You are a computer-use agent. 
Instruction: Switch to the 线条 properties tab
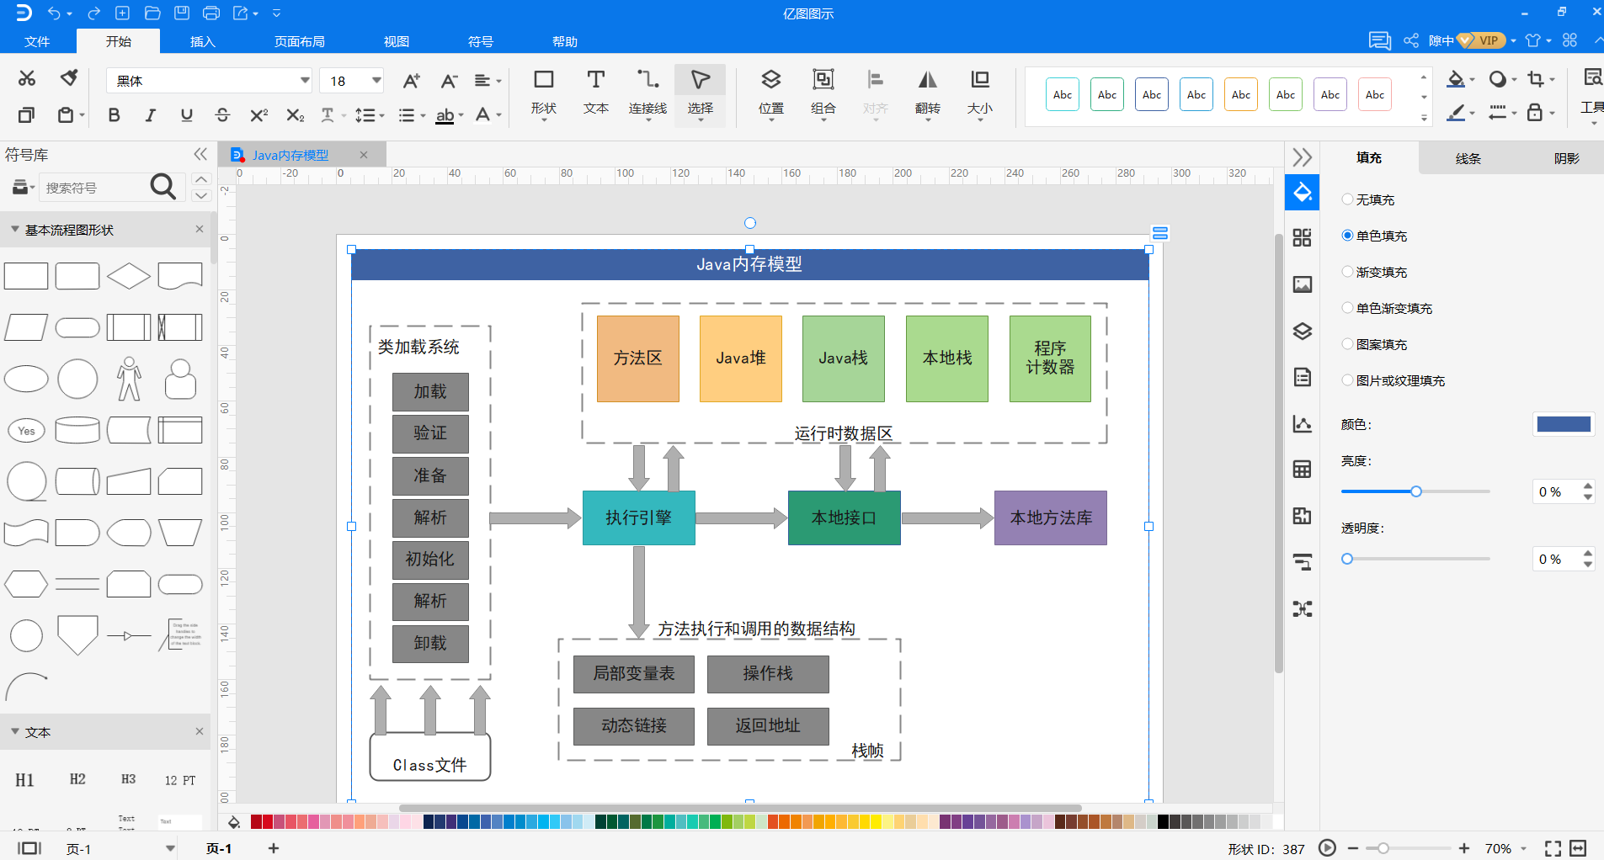click(x=1468, y=158)
